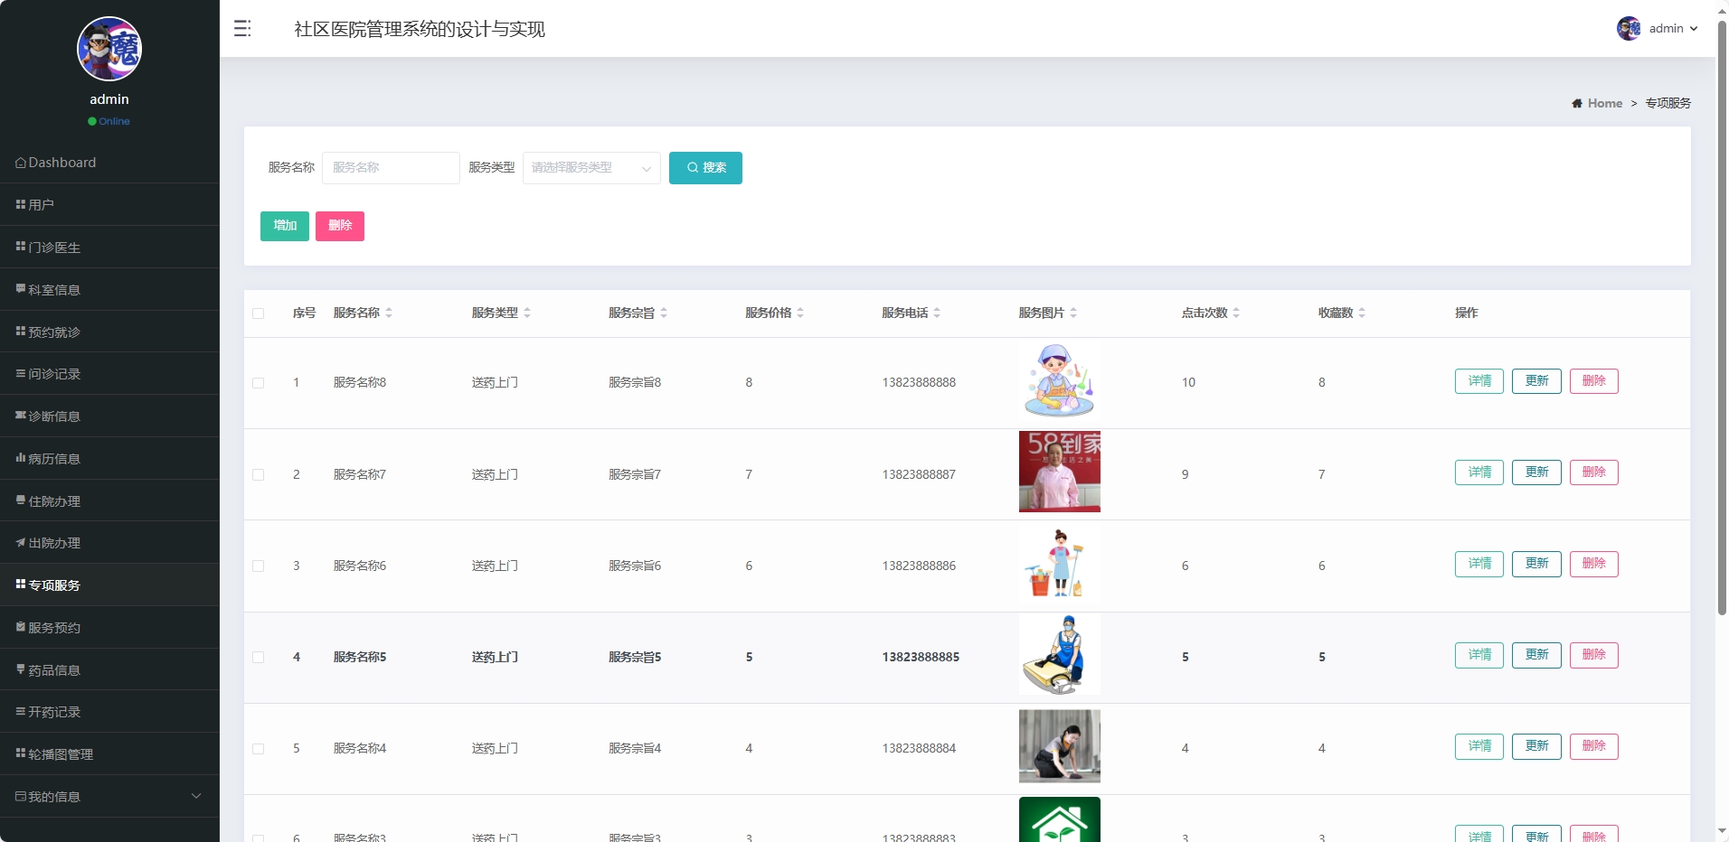Click 更新 for 服务名称7

pos(1536,472)
